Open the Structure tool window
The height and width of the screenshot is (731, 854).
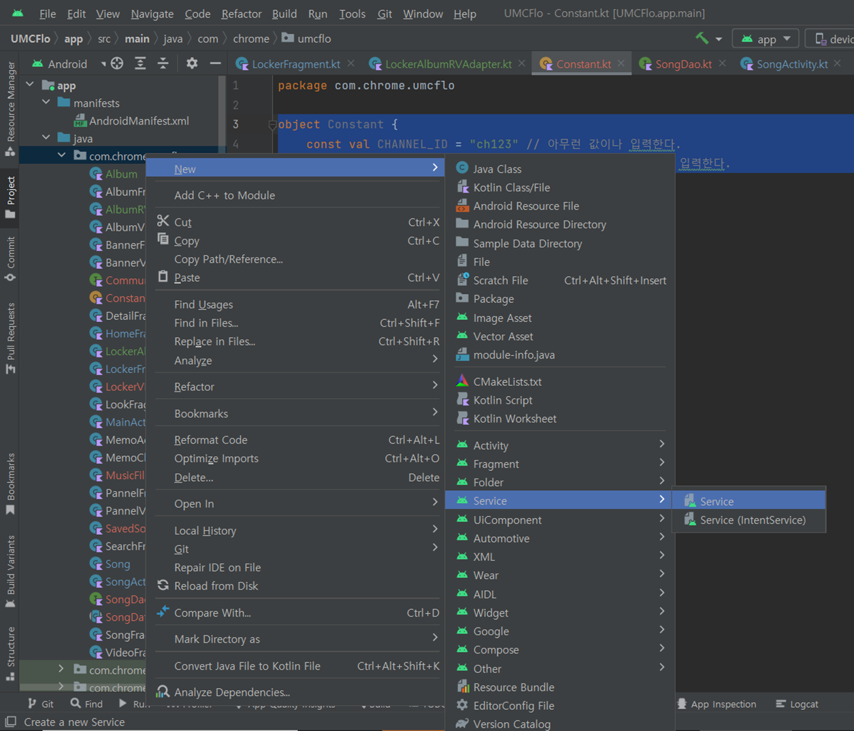10,653
